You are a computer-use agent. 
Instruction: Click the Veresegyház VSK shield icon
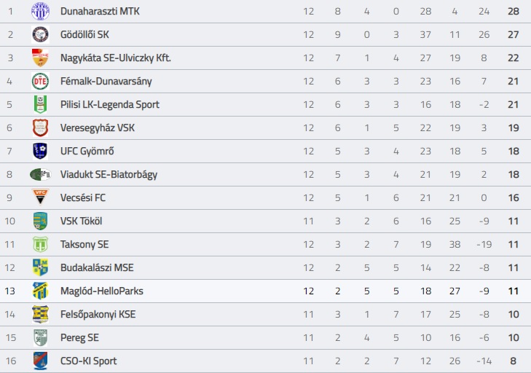point(40,127)
